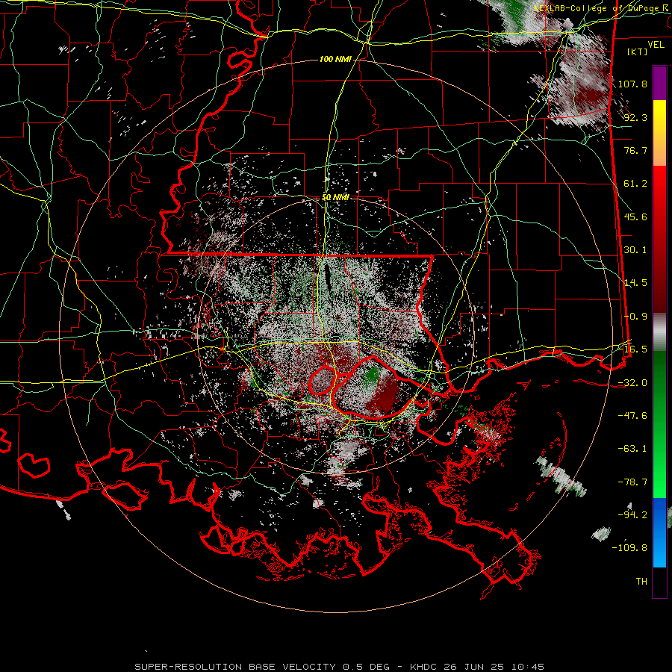Image resolution: width=672 pixels, height=672 pixels.
Task: Click the -94.2 velocity scale value
Action: 632,515
